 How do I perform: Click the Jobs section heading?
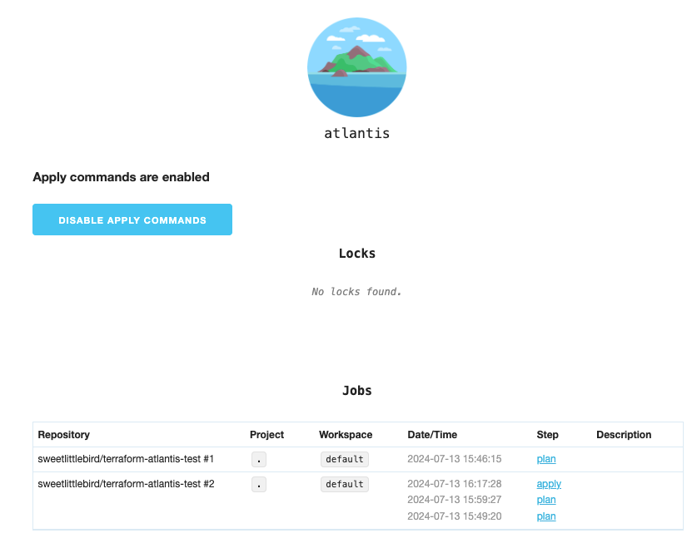357,391
